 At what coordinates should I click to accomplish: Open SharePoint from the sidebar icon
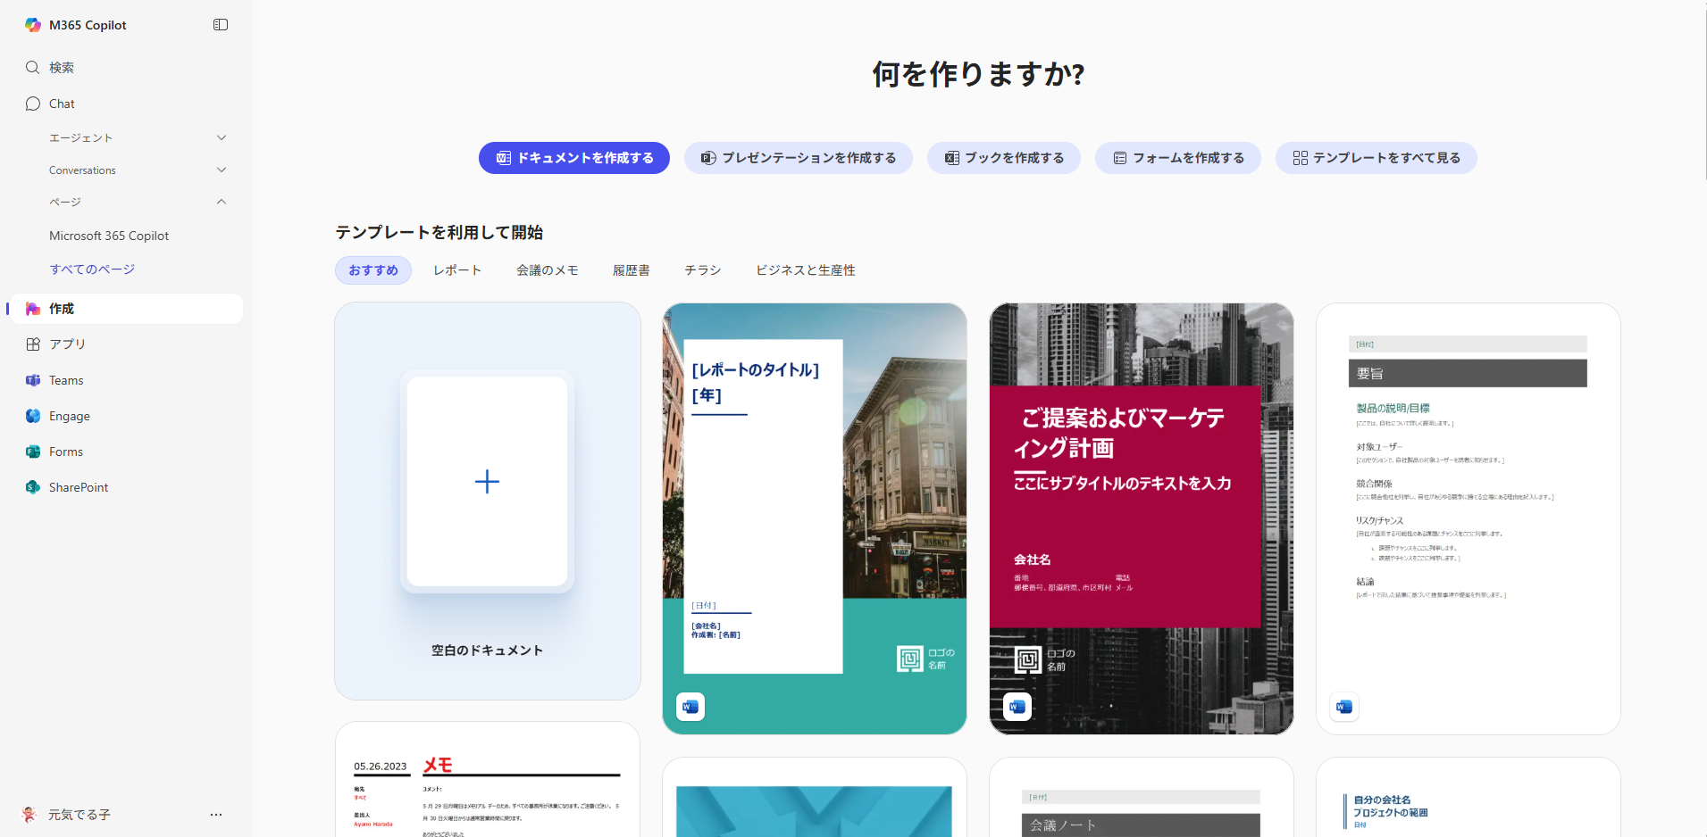(x=33, y=487)
